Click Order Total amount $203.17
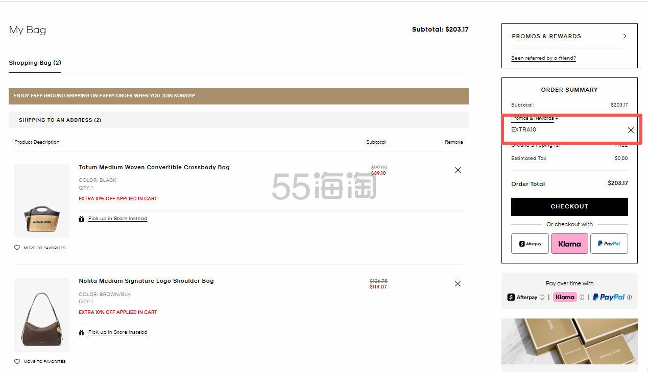 pyautogui.click(x=618, y=183)
